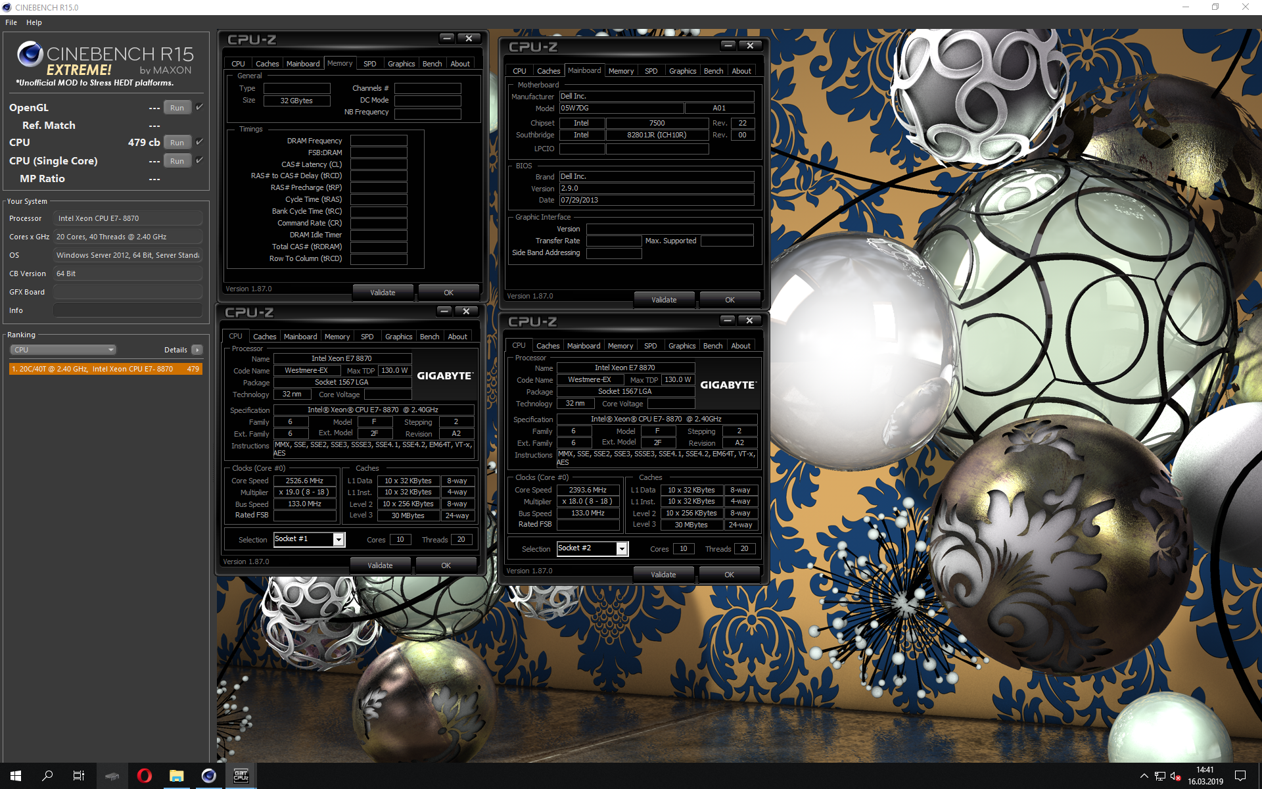The image size is (1262, 789).
Task: Switch to Cinebench taskbar icon
Action: click(x=208, y=776)
